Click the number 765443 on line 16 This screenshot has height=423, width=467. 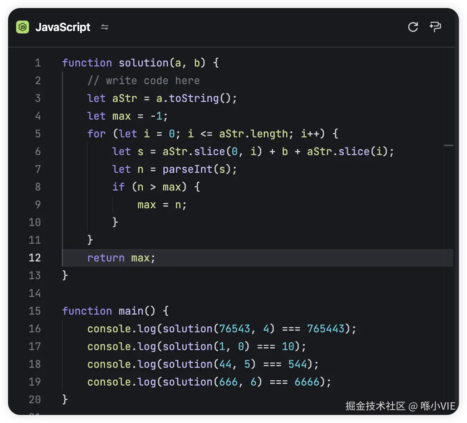click(x=326, y=329)
